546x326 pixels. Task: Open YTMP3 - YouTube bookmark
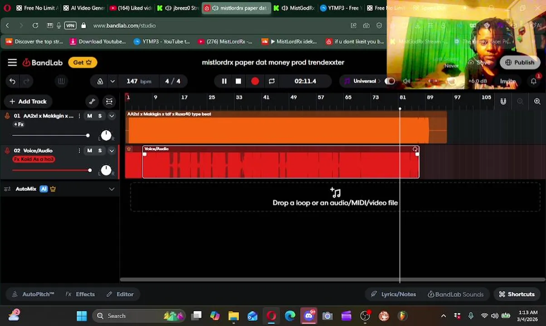[x=162, y=42]
